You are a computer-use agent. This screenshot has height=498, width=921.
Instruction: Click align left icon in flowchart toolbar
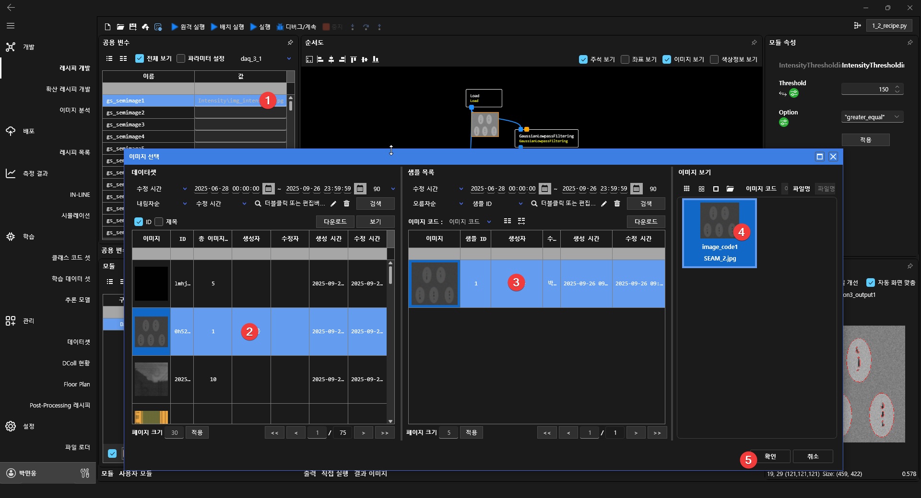point(320,59)
